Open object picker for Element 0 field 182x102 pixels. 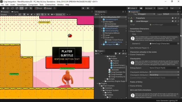(x=178, y=44)
